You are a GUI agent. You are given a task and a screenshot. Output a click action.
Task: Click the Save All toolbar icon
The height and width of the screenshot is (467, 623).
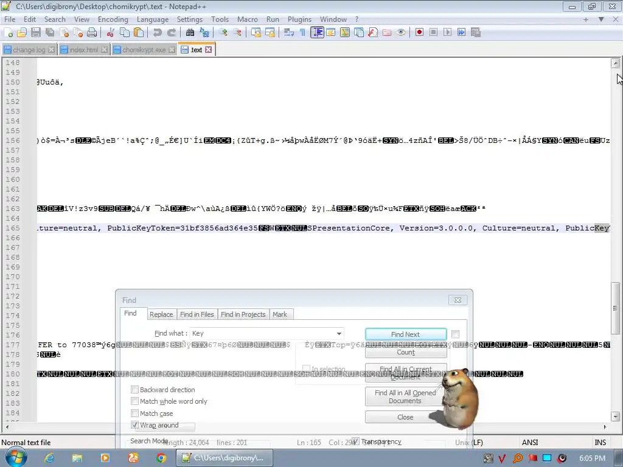[x=50, y=33]
